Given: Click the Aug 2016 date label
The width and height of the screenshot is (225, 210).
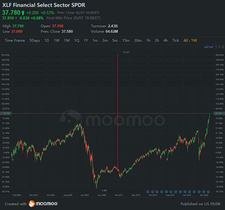Looking at the screenshot, I should pyautogui.click(x=170, y=195).
